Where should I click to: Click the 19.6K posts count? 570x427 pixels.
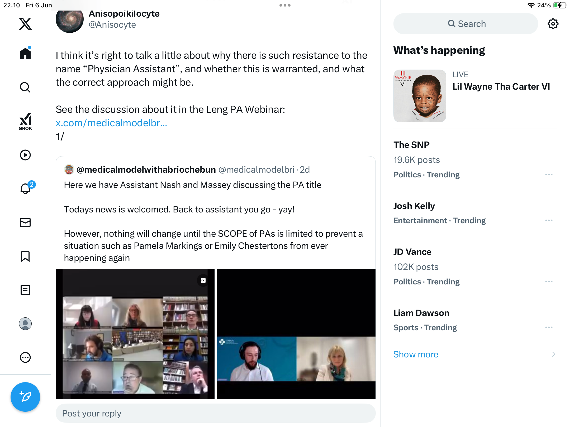coord(417,160)
